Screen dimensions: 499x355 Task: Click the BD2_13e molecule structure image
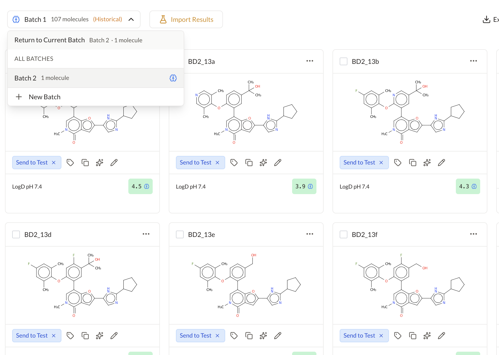click(246, 285)
